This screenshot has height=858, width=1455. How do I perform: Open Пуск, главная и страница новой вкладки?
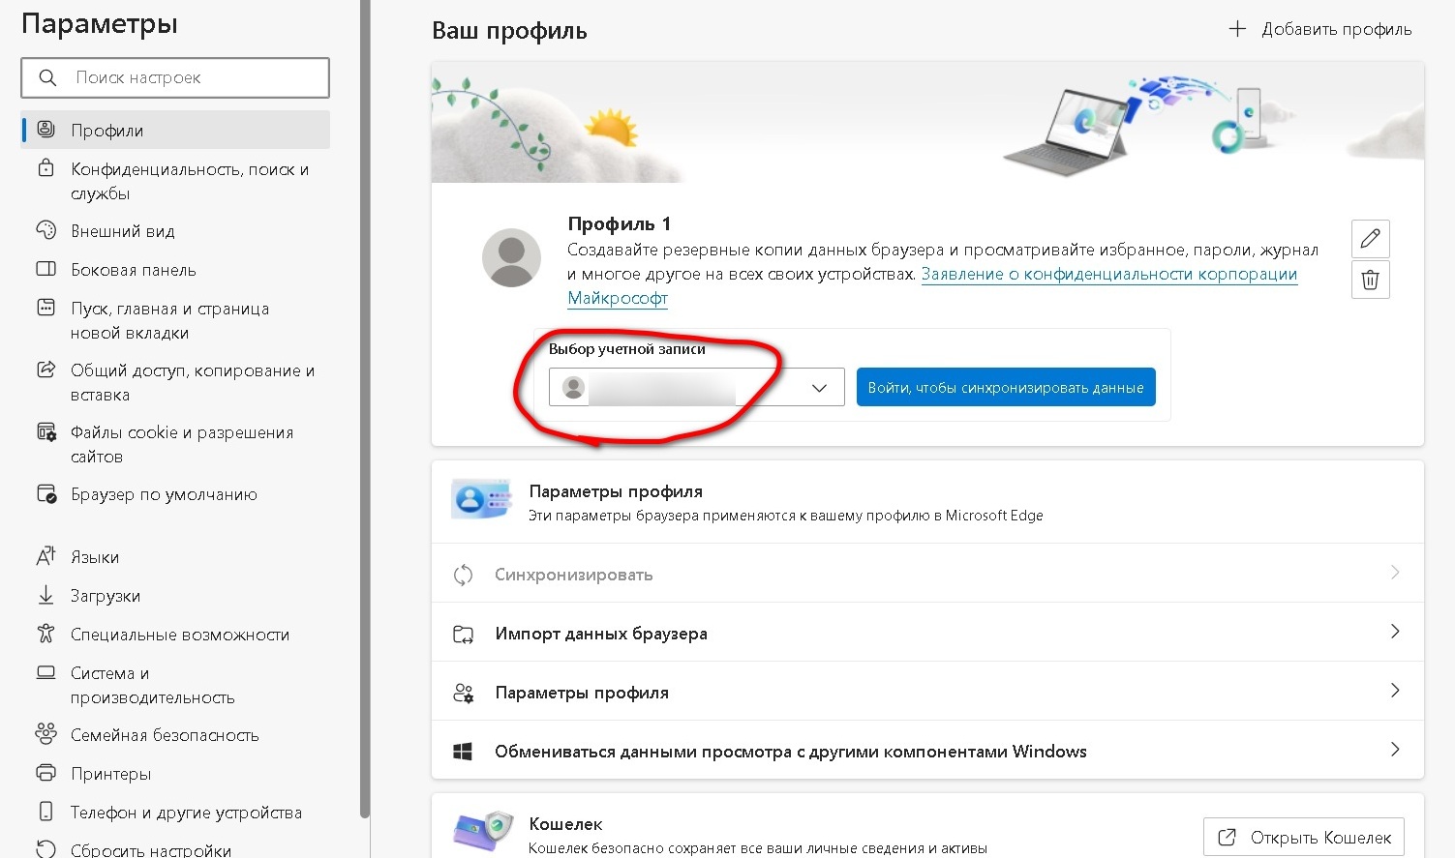pos(175,320)
